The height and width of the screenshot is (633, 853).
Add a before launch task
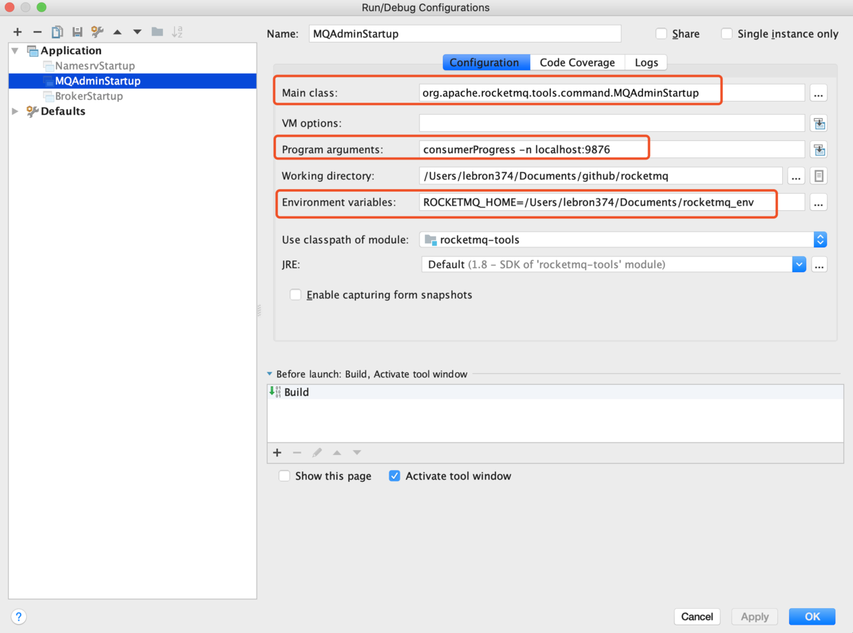(x=277, y=452)
